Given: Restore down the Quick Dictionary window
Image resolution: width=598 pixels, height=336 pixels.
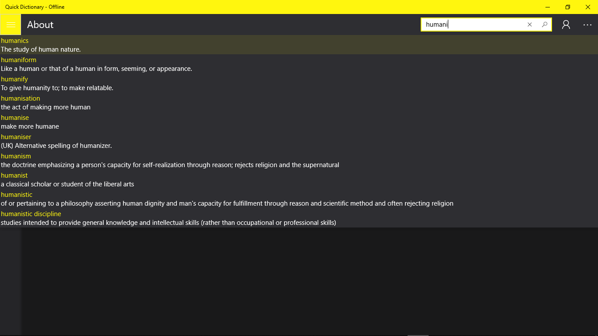Looking at the screenshot, I should tap(568, 7).
